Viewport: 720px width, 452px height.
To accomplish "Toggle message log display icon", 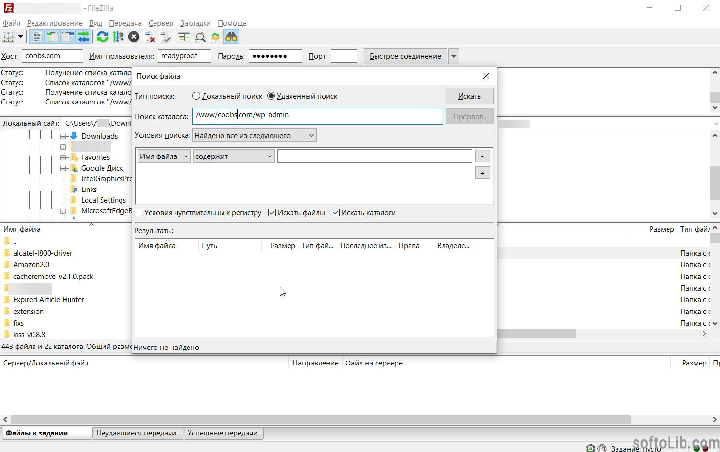I will [37, 37].
